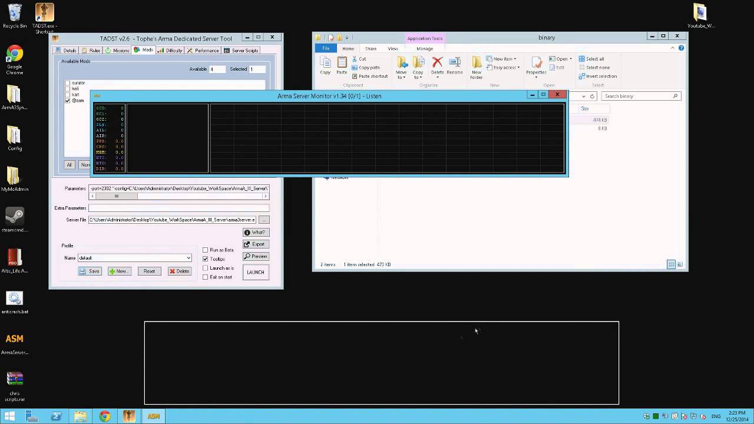
Task: Open the MyMcAdmin desktop folder
Action: [x=15, y=179]
